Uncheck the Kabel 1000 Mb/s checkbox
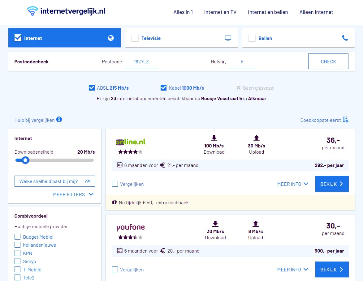The height and width of the screenshot is (281, 363). (163, 88)
